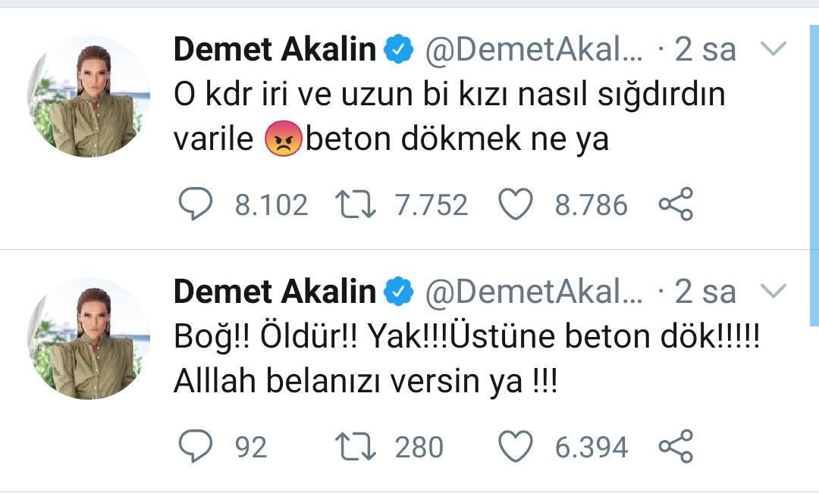This screenshot has height=493, width=819.
Task: Reply to the tweet about 'beton dökmek'
Action: 196,204
